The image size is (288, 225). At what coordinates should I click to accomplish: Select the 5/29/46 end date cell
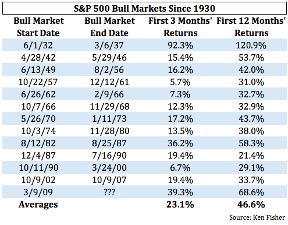click(109, 58)
